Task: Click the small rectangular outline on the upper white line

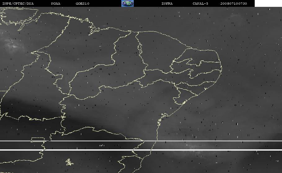Action: 38,140
